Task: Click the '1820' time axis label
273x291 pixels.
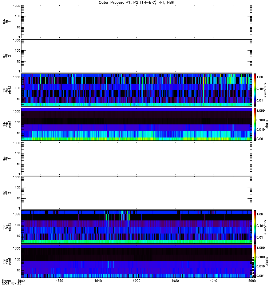Action: coord(60,280)
